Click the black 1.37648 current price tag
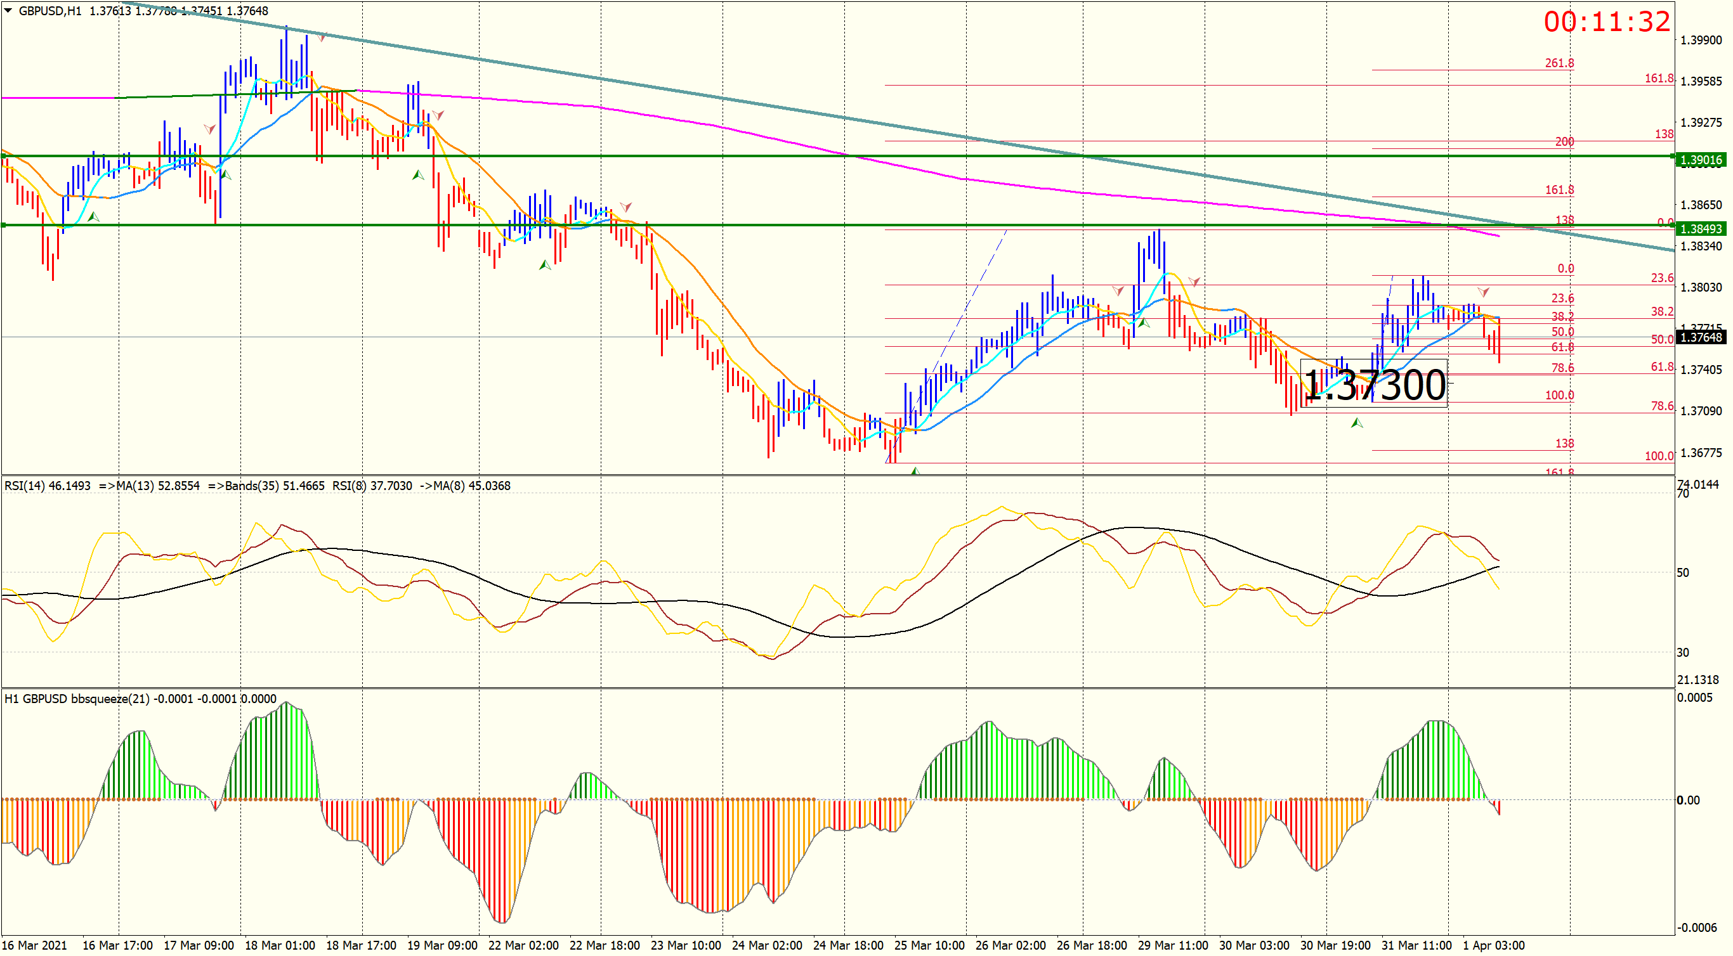 coord(1700,337)
